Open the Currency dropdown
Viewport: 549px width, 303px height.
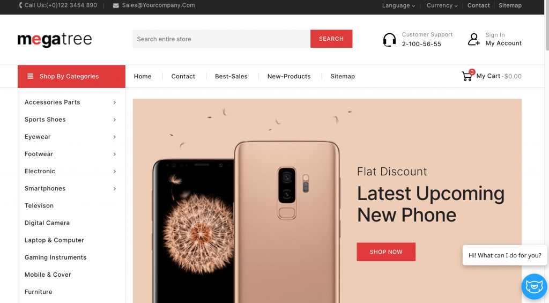click(x=442, y=5)
